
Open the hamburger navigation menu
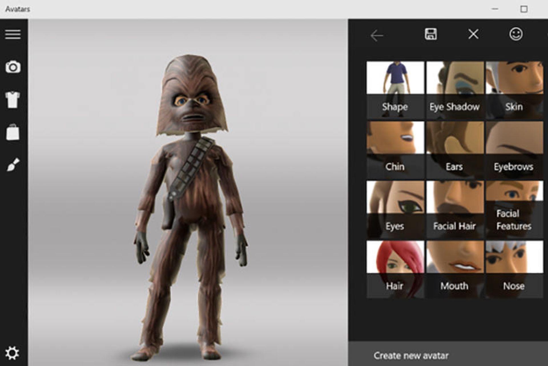(13, 34)
